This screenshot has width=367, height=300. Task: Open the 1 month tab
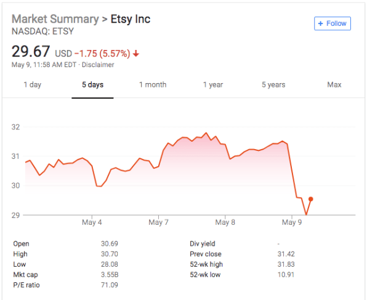153,84
